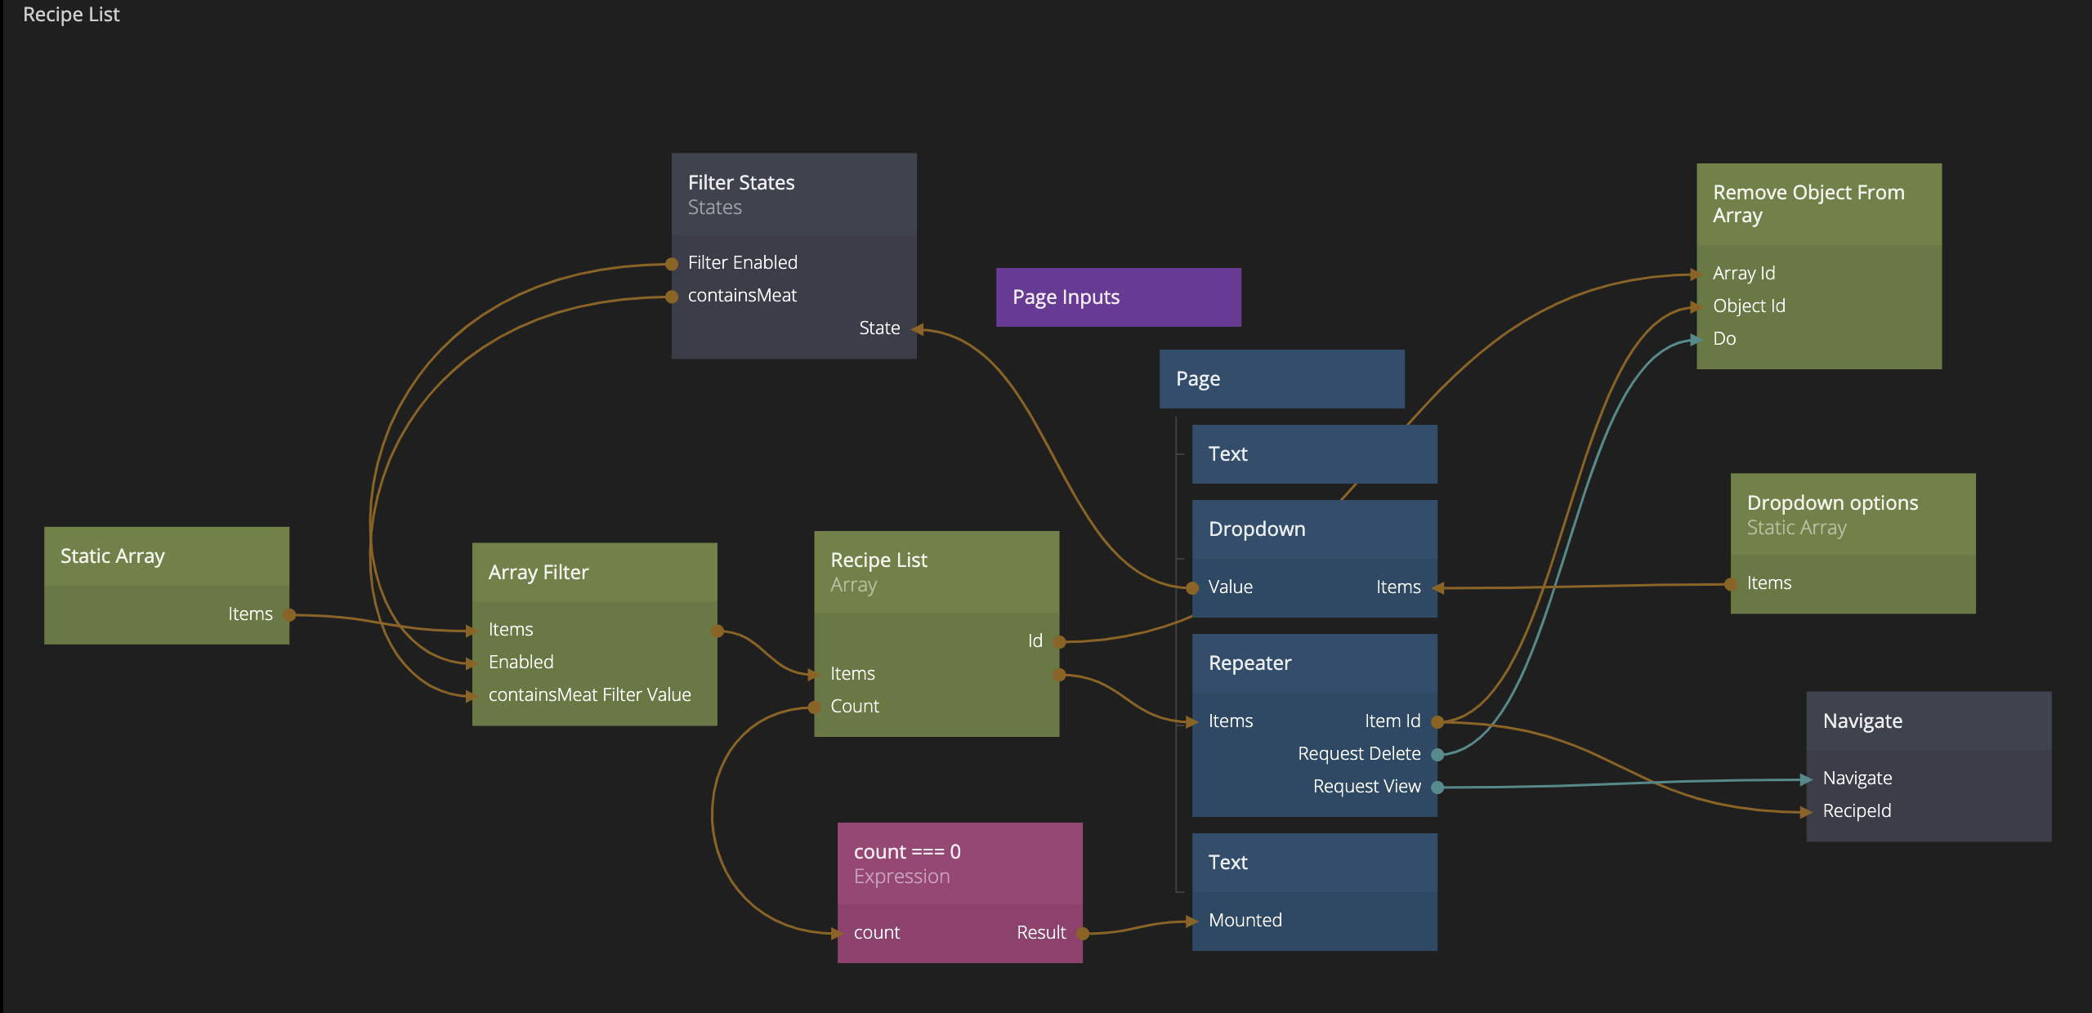2092x1013 pixels.
Task: Click the Filter Enabled port dot
Action: [672, 264]
